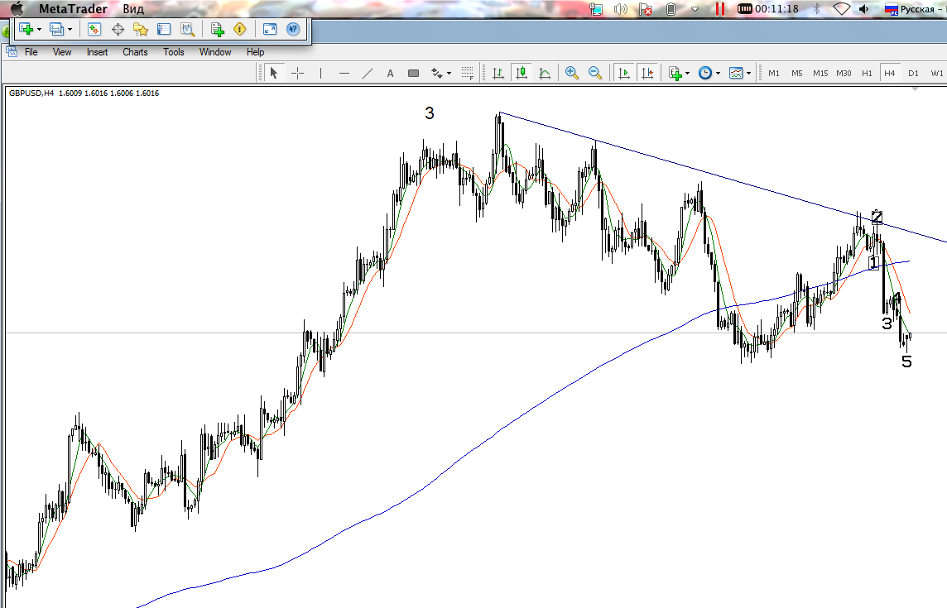Screen dimensions: 947x608
Task: Open the Charts menu
Action: [x=135, y=52]
